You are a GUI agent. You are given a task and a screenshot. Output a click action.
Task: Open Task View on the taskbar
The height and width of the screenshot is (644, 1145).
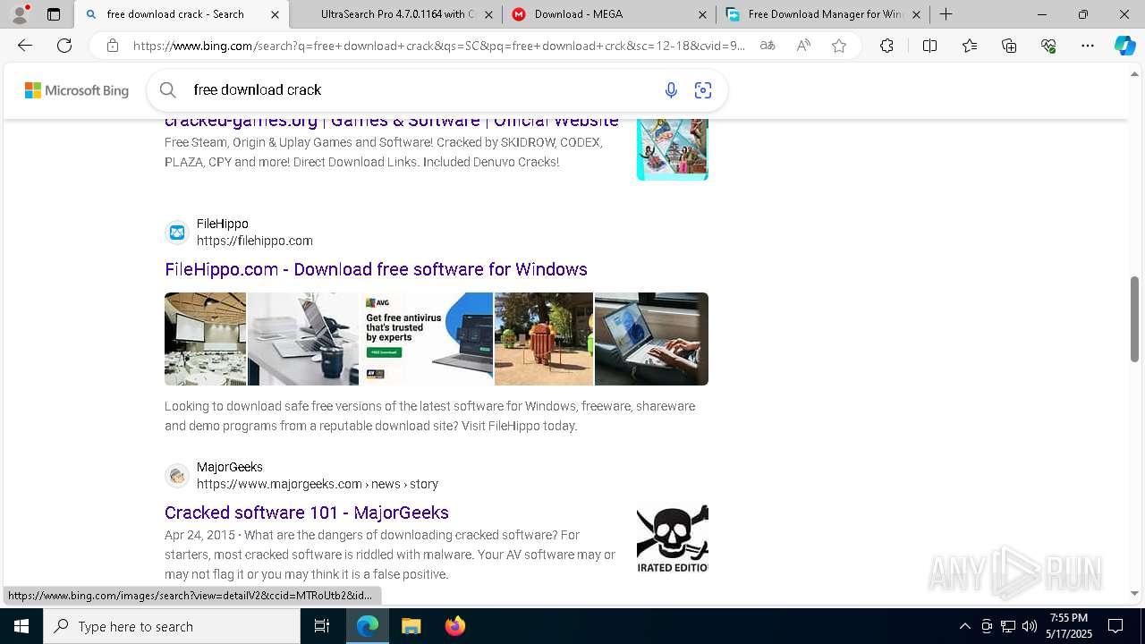click(322, 626)
